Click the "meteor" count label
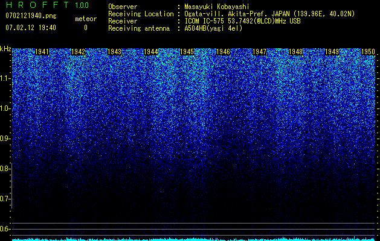The height and width of the screenshot is (241, 380). tap(86, 19)
